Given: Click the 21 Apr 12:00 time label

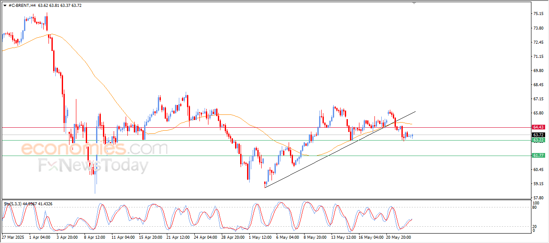Looking at the screenshot, I should 178,237.
